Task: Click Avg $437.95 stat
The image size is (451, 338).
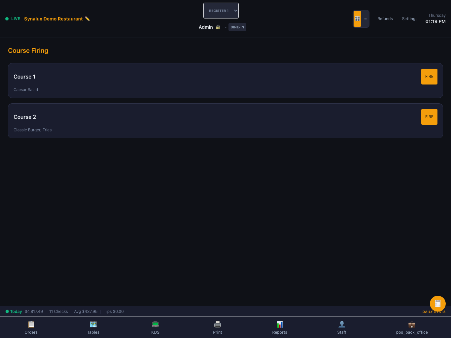Action: (86, 312)
